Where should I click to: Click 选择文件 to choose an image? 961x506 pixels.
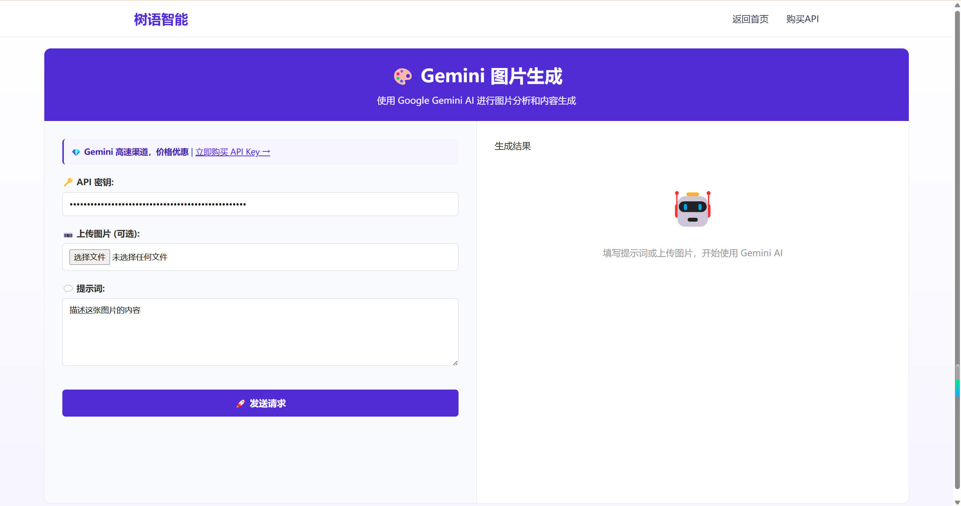(89, 257)
